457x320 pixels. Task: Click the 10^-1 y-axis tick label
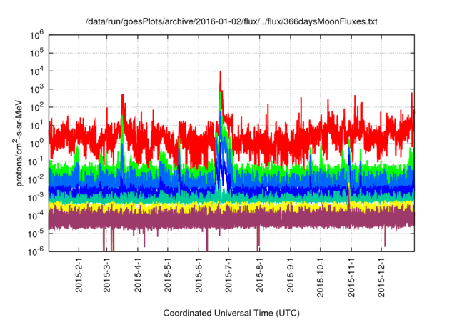(36, 161)
